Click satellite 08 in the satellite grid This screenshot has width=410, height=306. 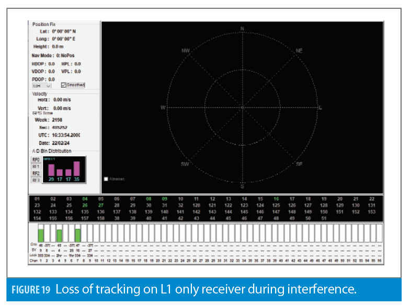149,199
